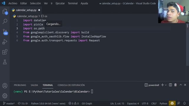Open the Ejecutar menu
Image resolution: width=189 pixels, height=106 pixels.
(60, 3)
